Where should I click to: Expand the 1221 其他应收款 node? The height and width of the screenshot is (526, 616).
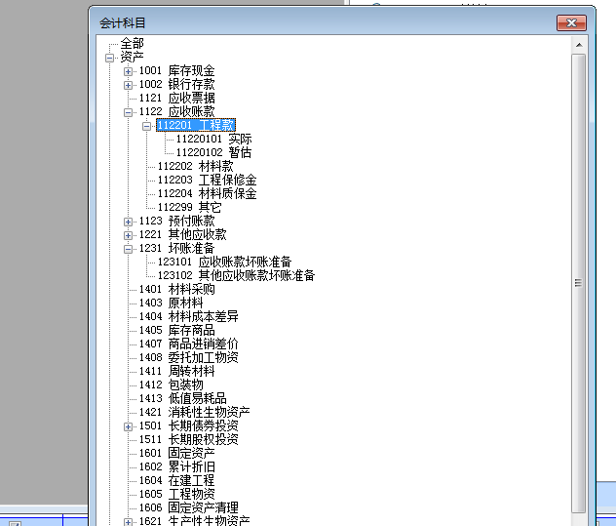128,235
